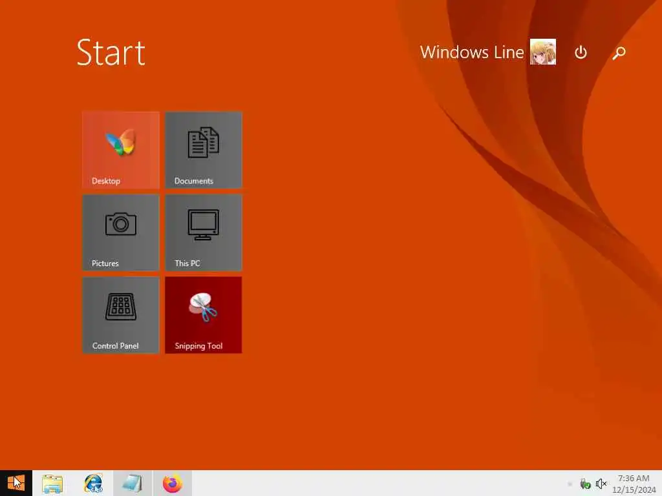Open Internet Explorer from the taskbar
The width and height of the screenshot is (662, 496).
(x=93, y=483)
